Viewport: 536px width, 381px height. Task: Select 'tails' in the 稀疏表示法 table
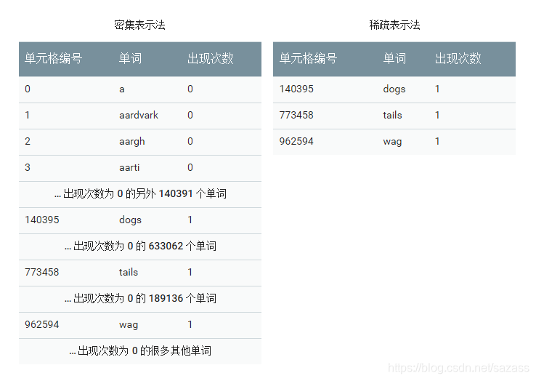click(x=392, y=115)
